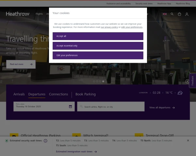Click the info icon beside security wait times
196x156 pixels.
click(45, 141)
